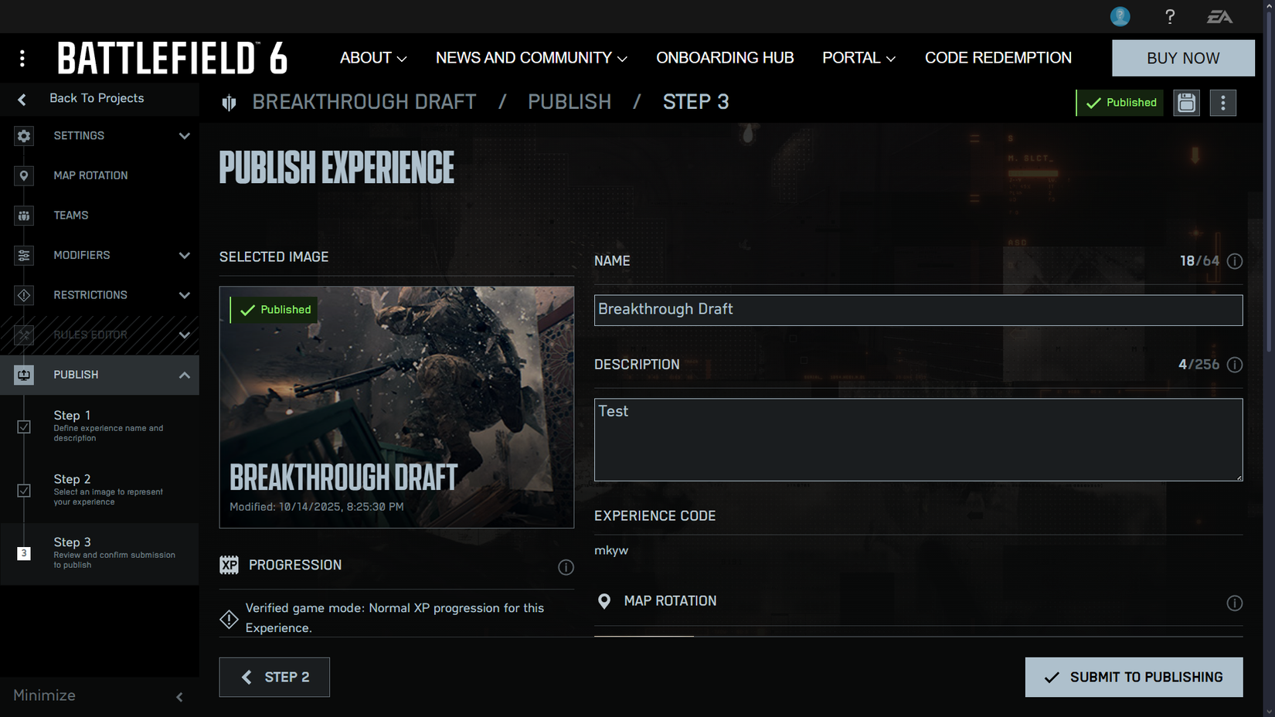Open the three-dot options menu in breadcrumb bar
This screenshot has width=1275, height=717.
click(1222, 103)
